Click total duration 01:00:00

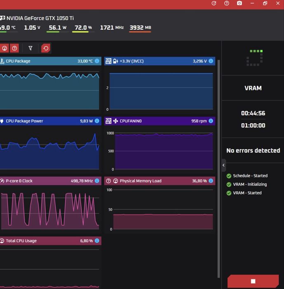[x=253, y=126]
